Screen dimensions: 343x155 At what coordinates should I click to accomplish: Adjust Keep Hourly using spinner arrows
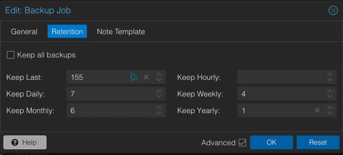[x=330, y=77]
